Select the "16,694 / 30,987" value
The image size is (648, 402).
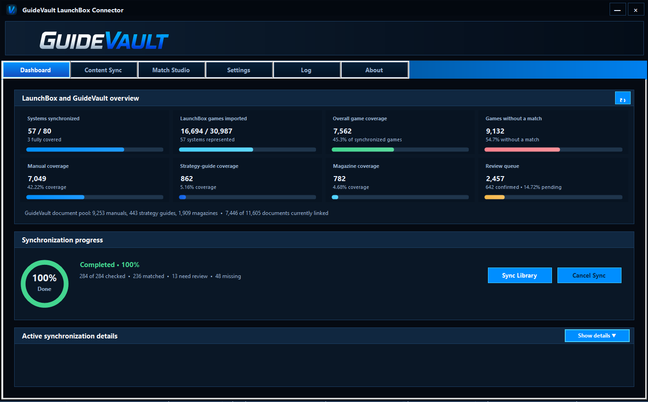tap(206, 131)
